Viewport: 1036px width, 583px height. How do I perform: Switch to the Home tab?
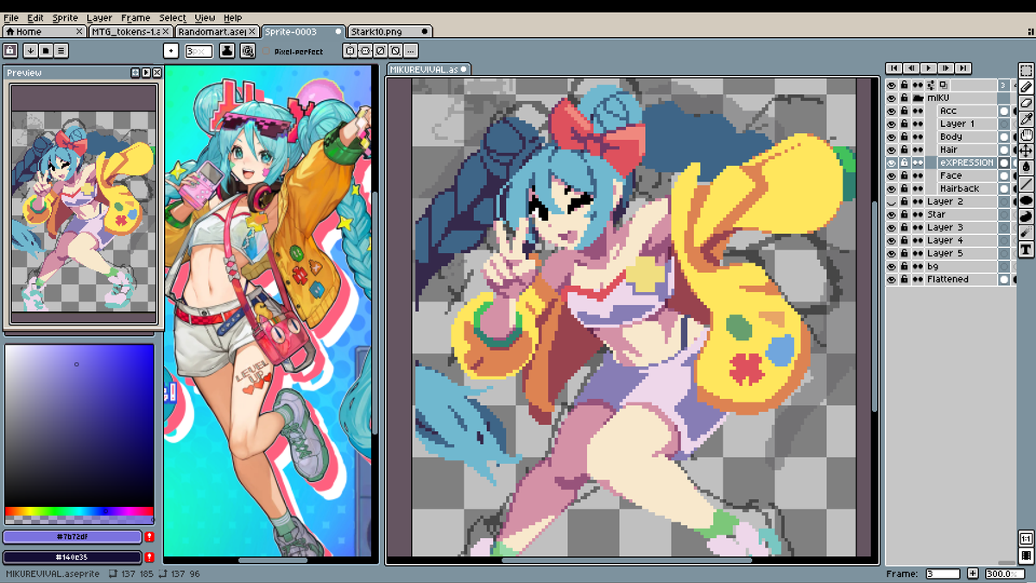pyautogui.click(x=43, y=31)
